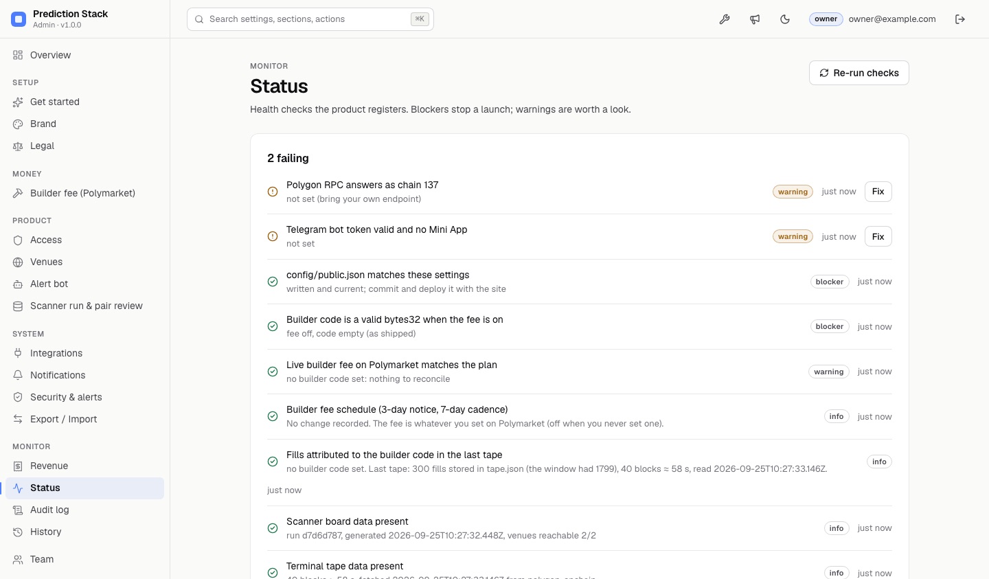Click the warning badge on Polygon RPC row
The image size is (989, 579).
793,192
